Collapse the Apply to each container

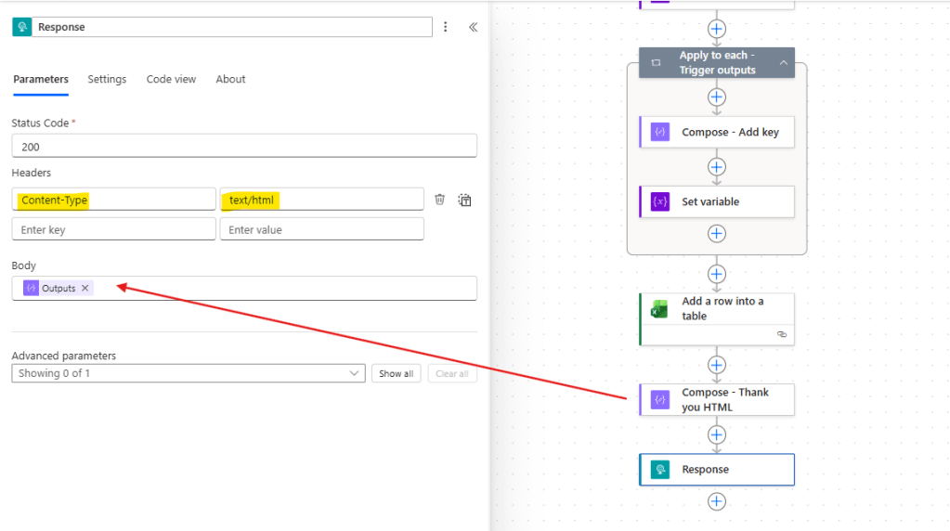(784, 63)
